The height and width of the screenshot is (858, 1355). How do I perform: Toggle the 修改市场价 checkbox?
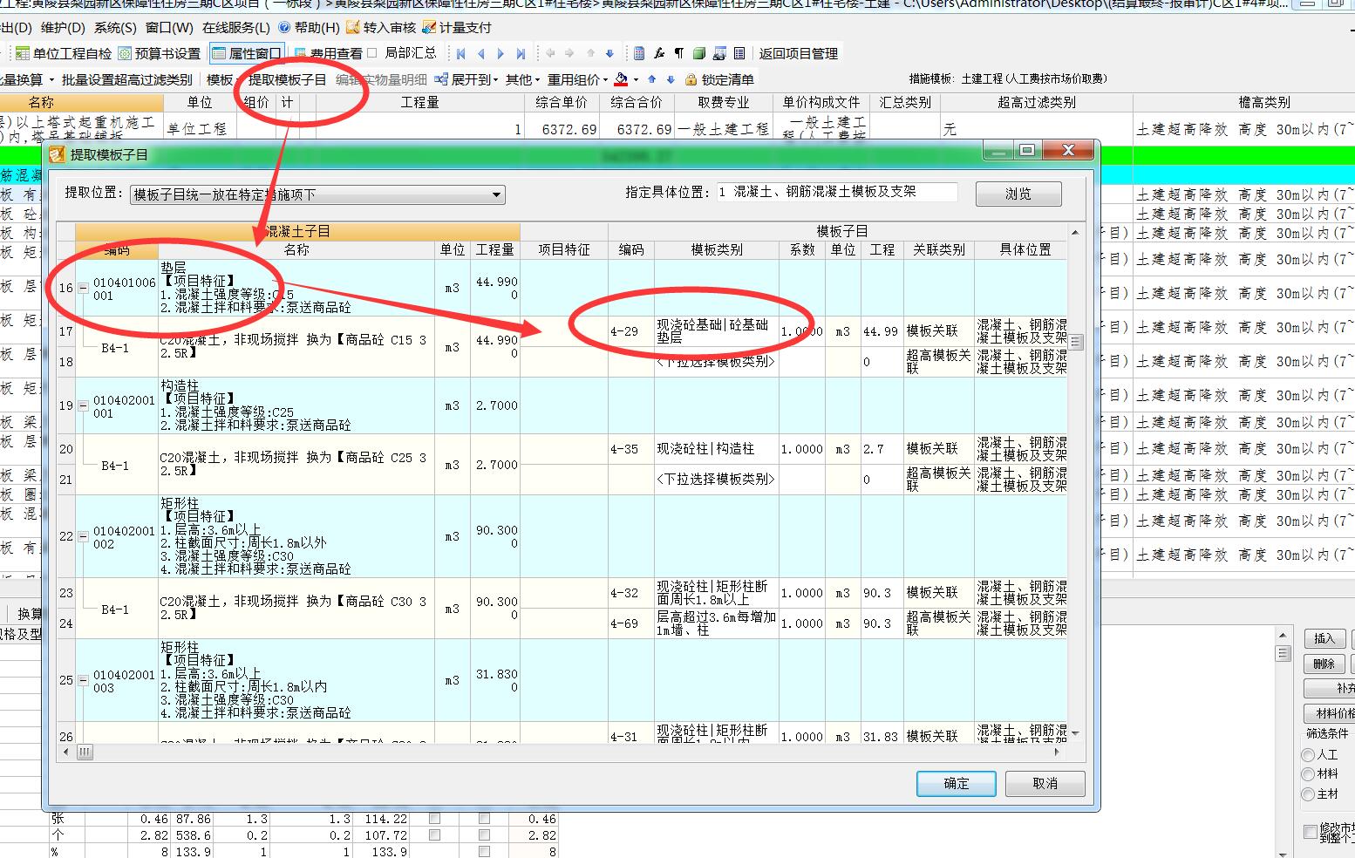pos(1311,831)
